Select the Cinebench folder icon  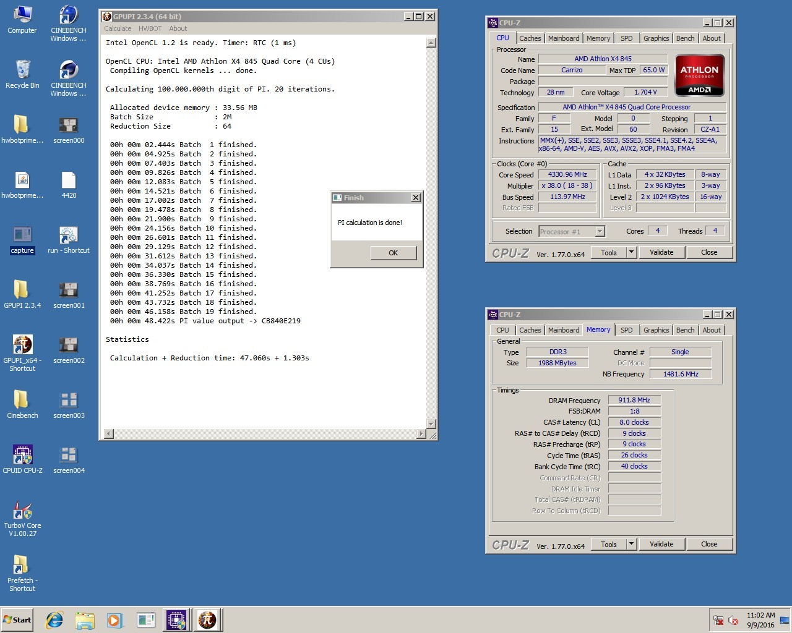22,404
